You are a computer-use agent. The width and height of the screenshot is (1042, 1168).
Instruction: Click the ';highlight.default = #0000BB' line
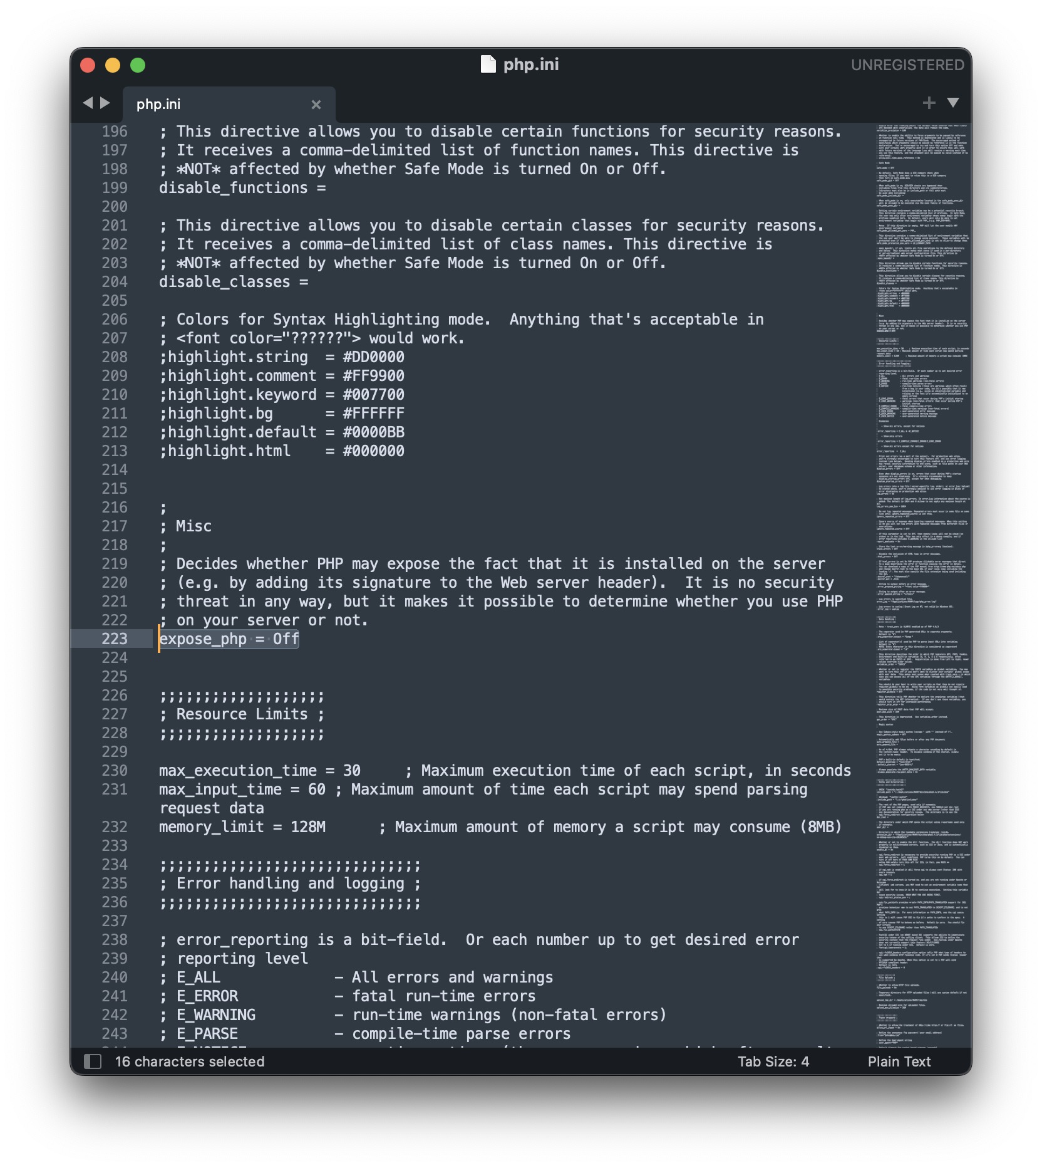pos(282,432)
